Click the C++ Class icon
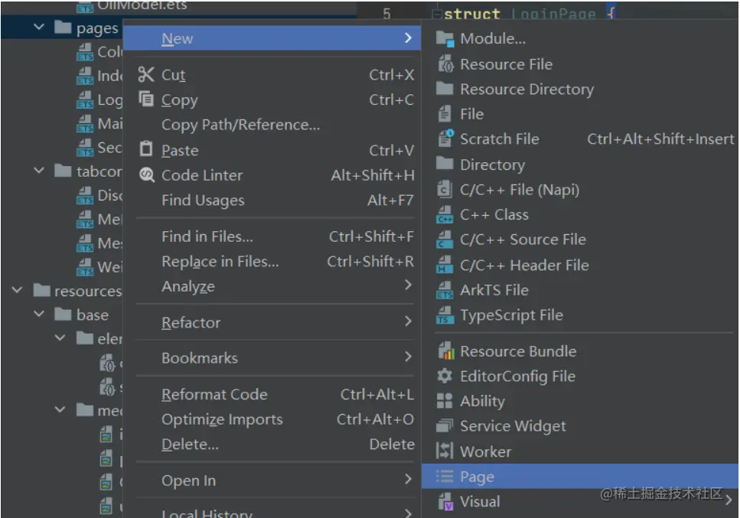Viewport: 740px width, 518px height. click(x=445, y=215)
